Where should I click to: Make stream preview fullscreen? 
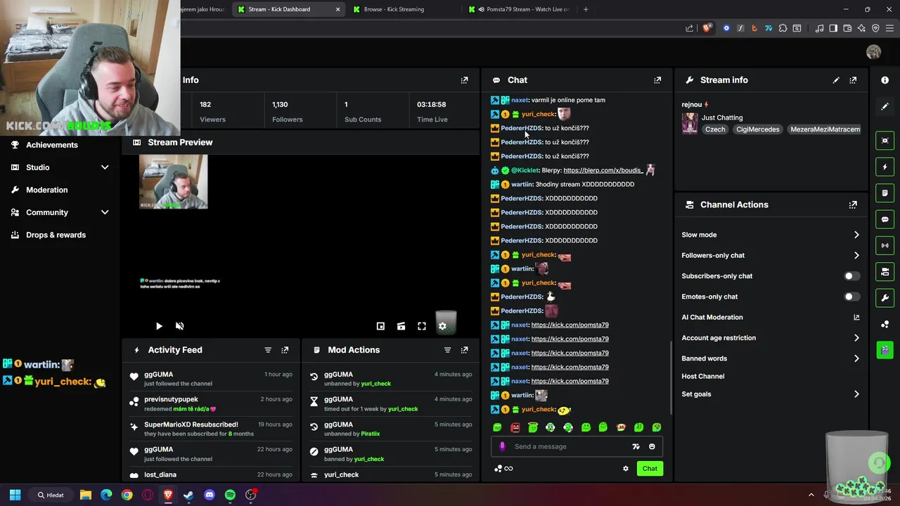pos(422,326)
